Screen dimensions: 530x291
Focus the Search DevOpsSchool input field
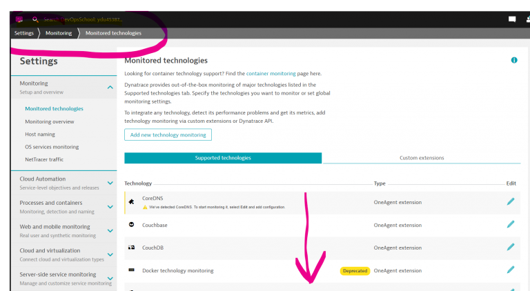pos(83,19)
